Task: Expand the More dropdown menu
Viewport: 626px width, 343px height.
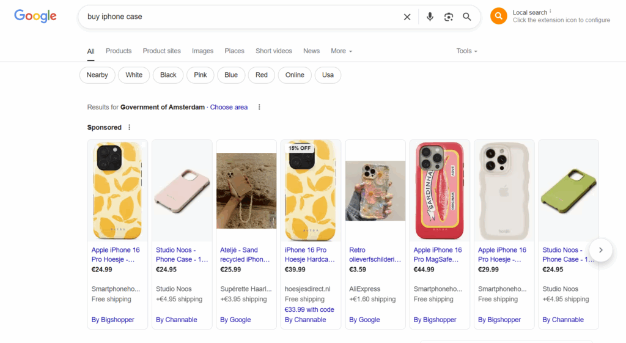Action: 341,51
